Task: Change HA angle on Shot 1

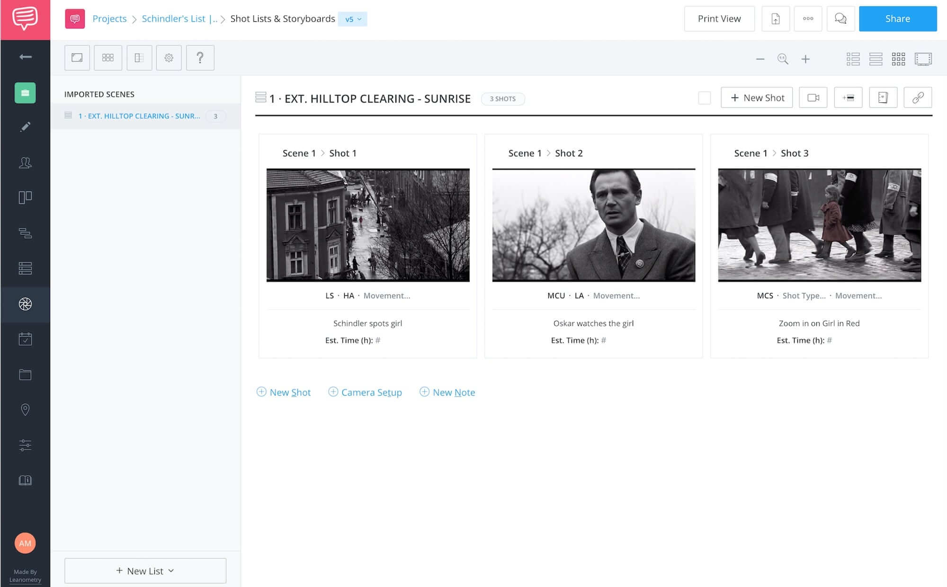Action: point(348,295)
